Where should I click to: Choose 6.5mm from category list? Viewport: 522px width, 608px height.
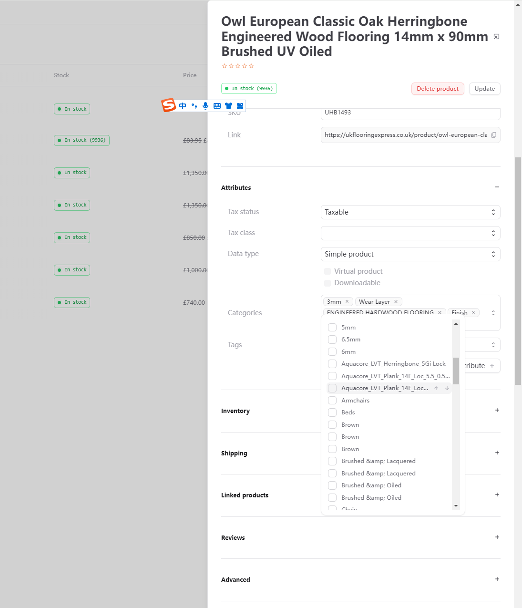tap(351, 340)
